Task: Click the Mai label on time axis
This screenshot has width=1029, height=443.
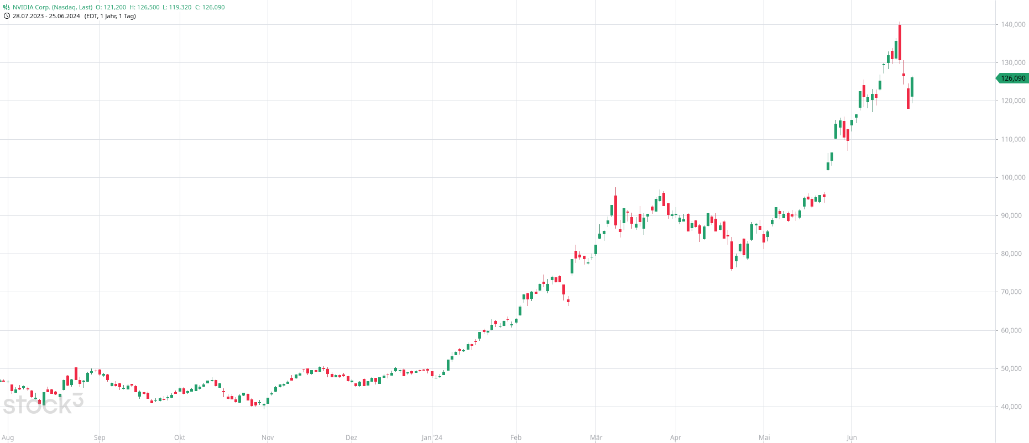Action: 764,437
